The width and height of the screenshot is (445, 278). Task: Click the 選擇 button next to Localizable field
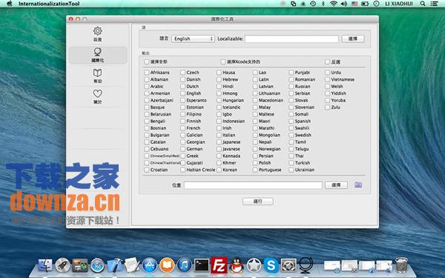353,39
